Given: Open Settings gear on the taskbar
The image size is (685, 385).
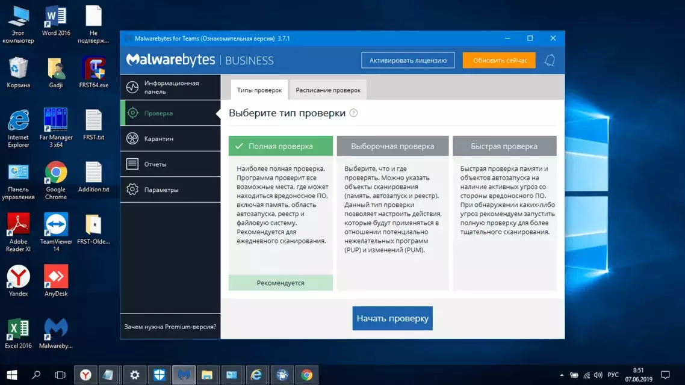Looking at the screenshot, I should 135,375.
